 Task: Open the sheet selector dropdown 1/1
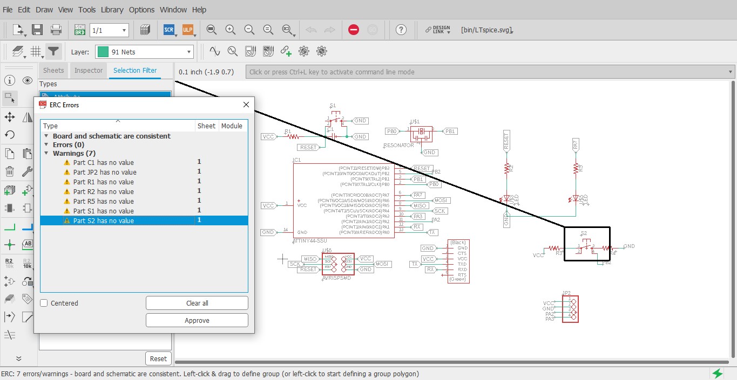click(x=109, y=30)
